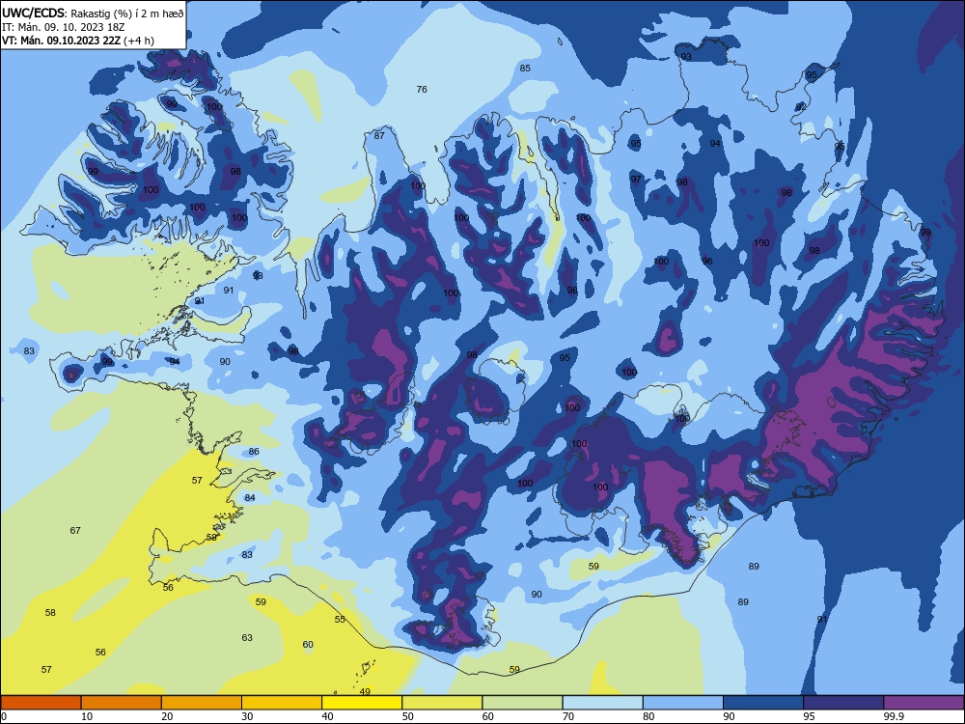Click the 30–40 legend color swatch
965x724 pixels.
pos(282,703)
